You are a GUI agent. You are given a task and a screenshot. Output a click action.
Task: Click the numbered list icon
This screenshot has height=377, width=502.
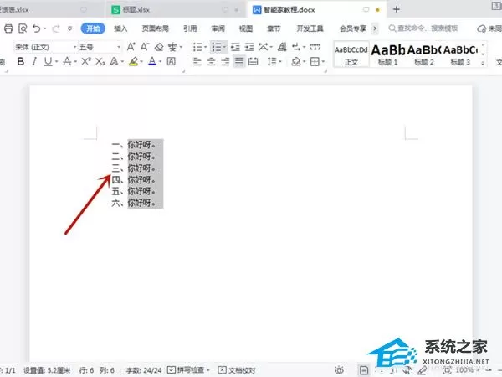click(217, 47)
